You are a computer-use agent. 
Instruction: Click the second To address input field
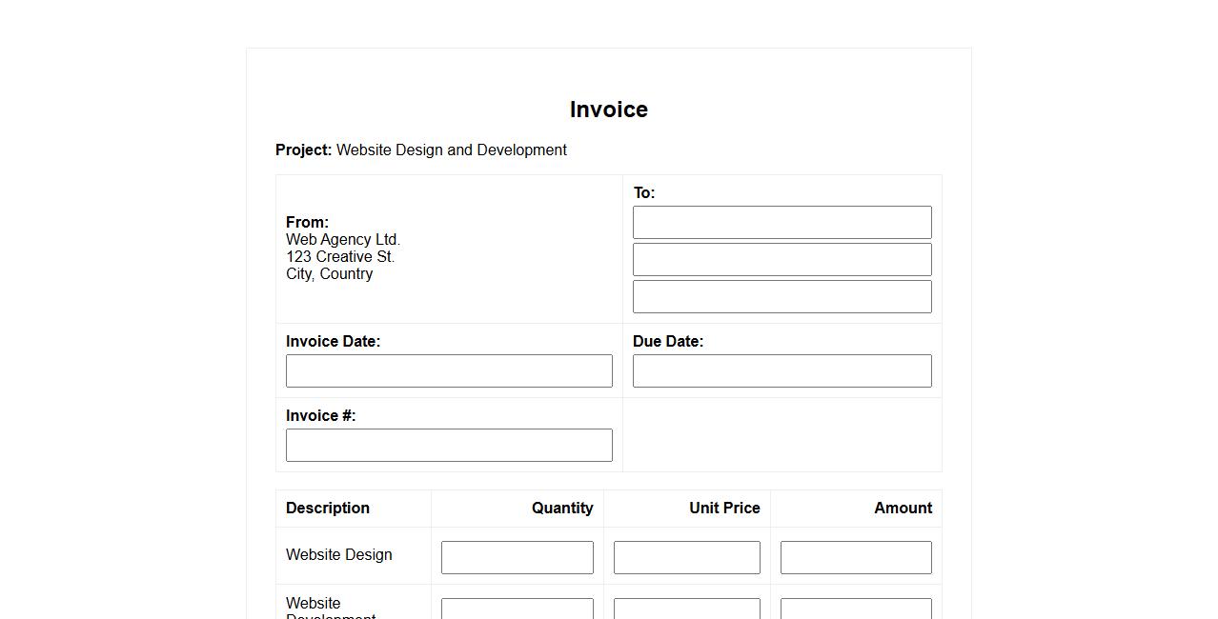782,259
